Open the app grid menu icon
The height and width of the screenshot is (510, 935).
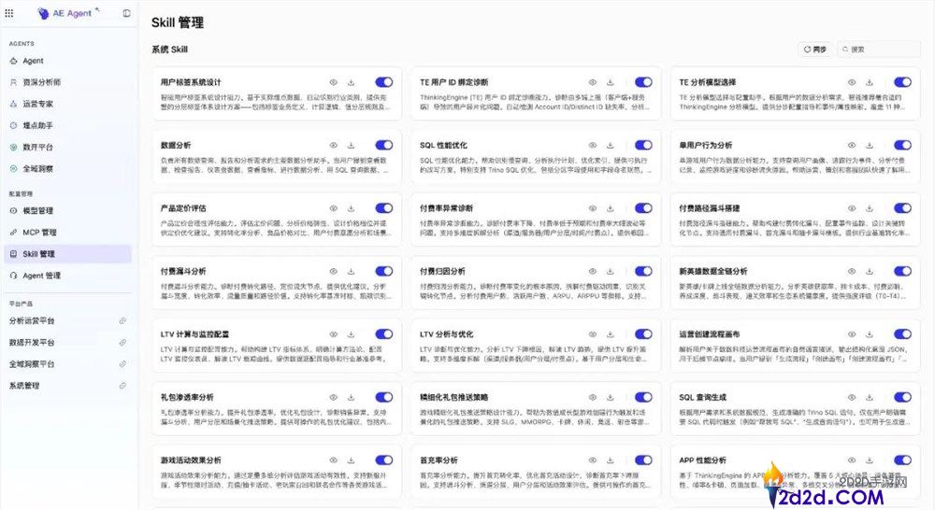[x=9, y=13]
